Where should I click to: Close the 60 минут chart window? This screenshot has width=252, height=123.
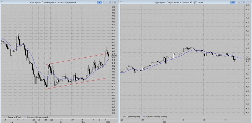248,2
